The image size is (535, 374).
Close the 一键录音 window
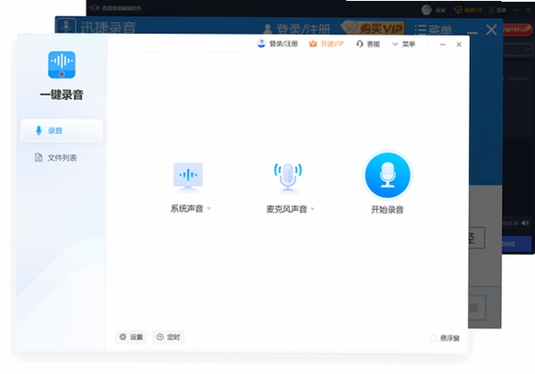click(459, 45)
